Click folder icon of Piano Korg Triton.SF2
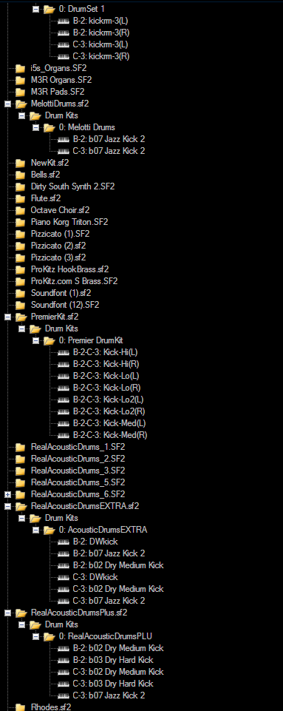Image resolution: width=283 pixels, height=711 pixels. [21, 222]
